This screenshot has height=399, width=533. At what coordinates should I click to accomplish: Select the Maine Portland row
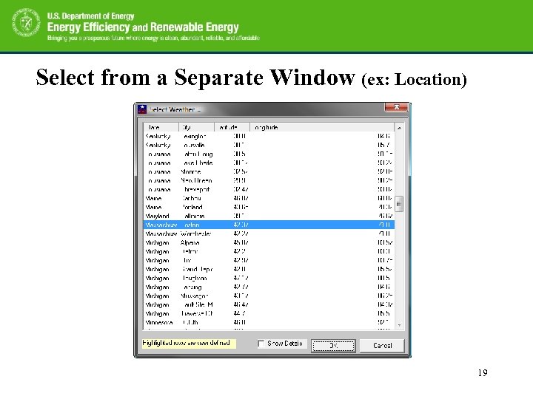tap(269, 207)
